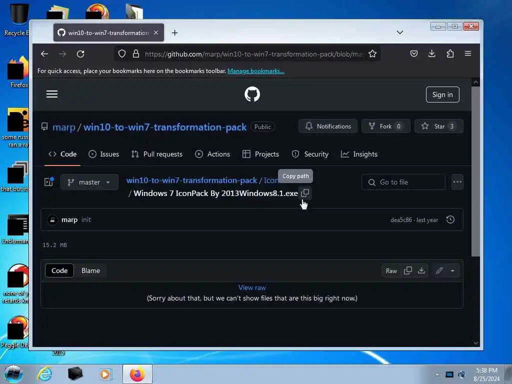The width and height of the screenshot is (512, 384).
Task: Click the Sign in button
Action: pos(442,94)
